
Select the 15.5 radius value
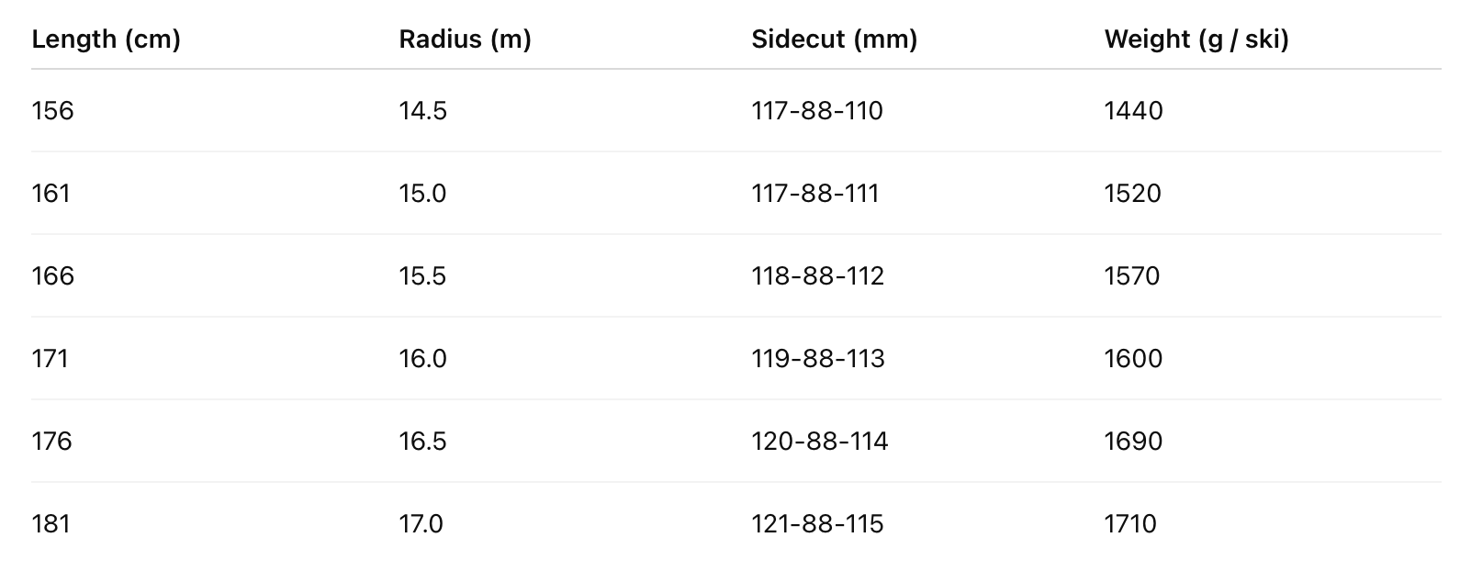tap(422, 276)
